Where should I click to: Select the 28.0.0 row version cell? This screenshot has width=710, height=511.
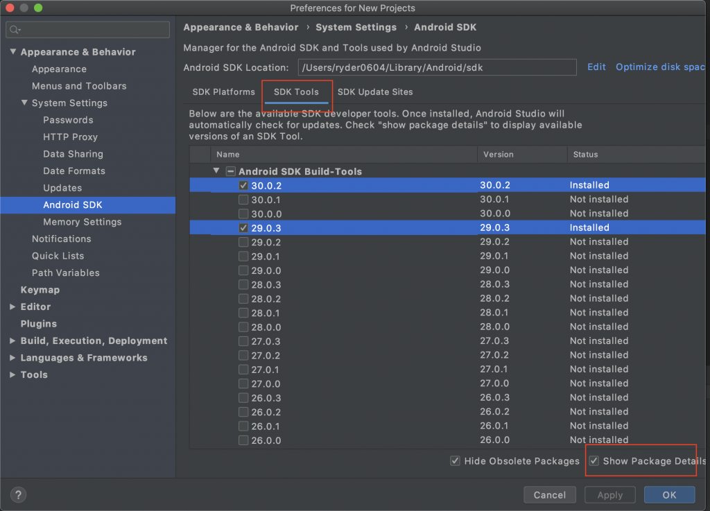pyautogui.click(x=495, y=327)
